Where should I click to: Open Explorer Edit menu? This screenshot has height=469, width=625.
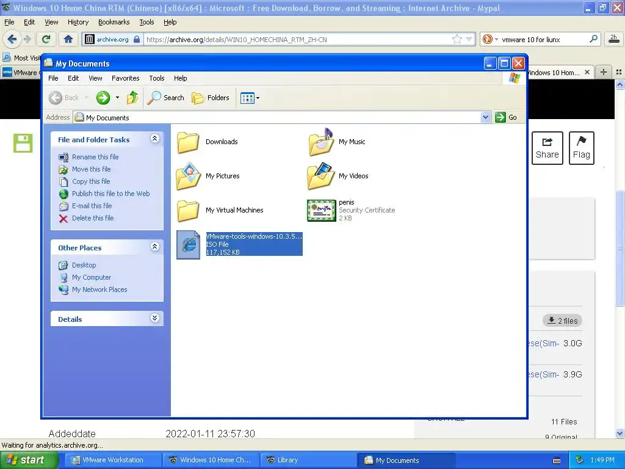pyautogui.click(x=73, y=78)
